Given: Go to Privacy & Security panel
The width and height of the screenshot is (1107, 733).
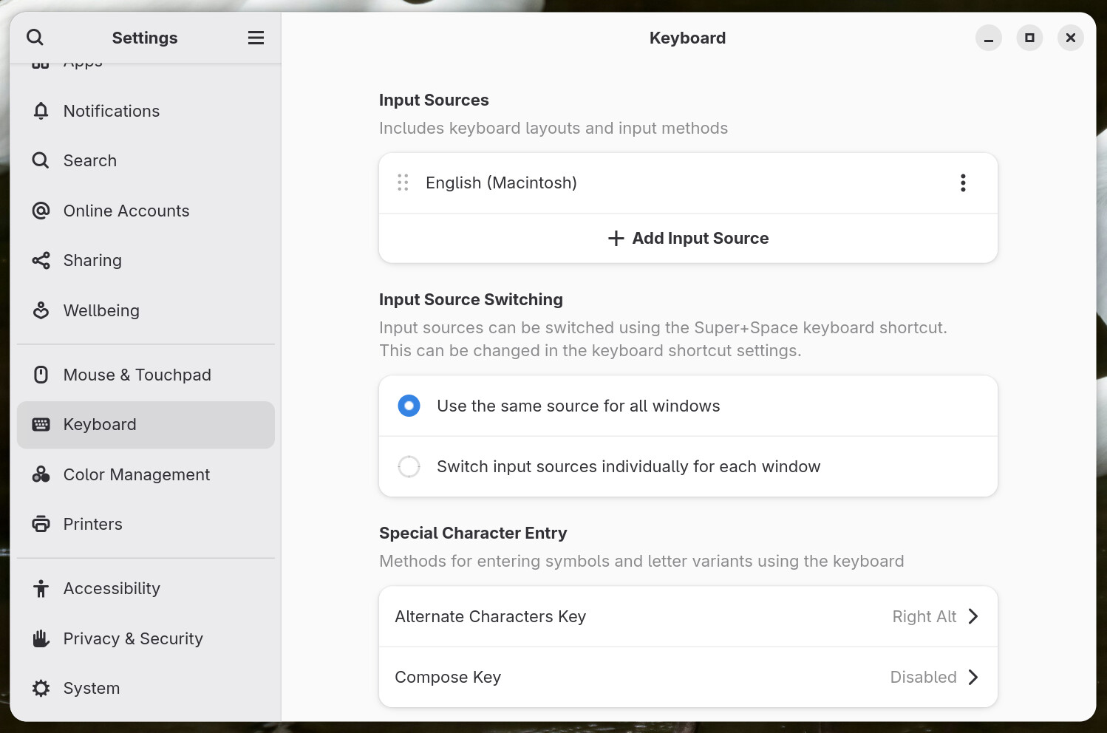Looking at the screenshot, I should (x=133, y=638).
